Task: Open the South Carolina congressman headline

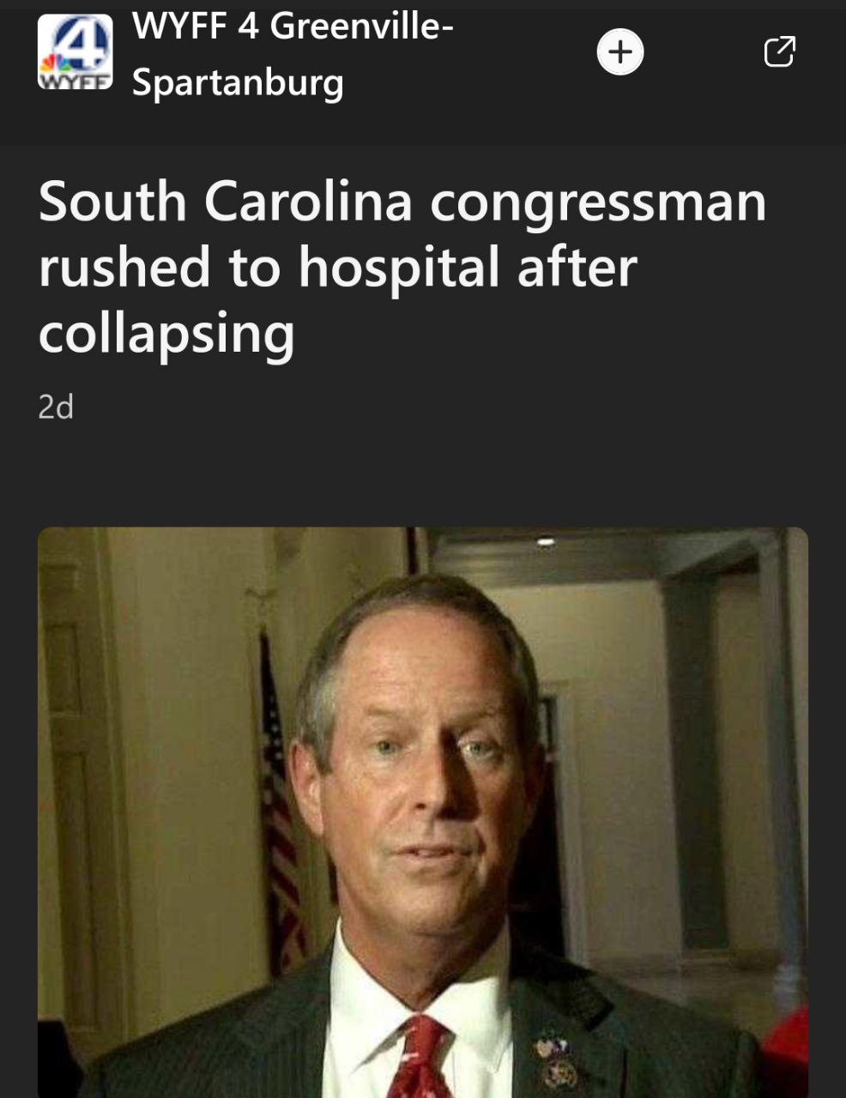Action: 402,267
